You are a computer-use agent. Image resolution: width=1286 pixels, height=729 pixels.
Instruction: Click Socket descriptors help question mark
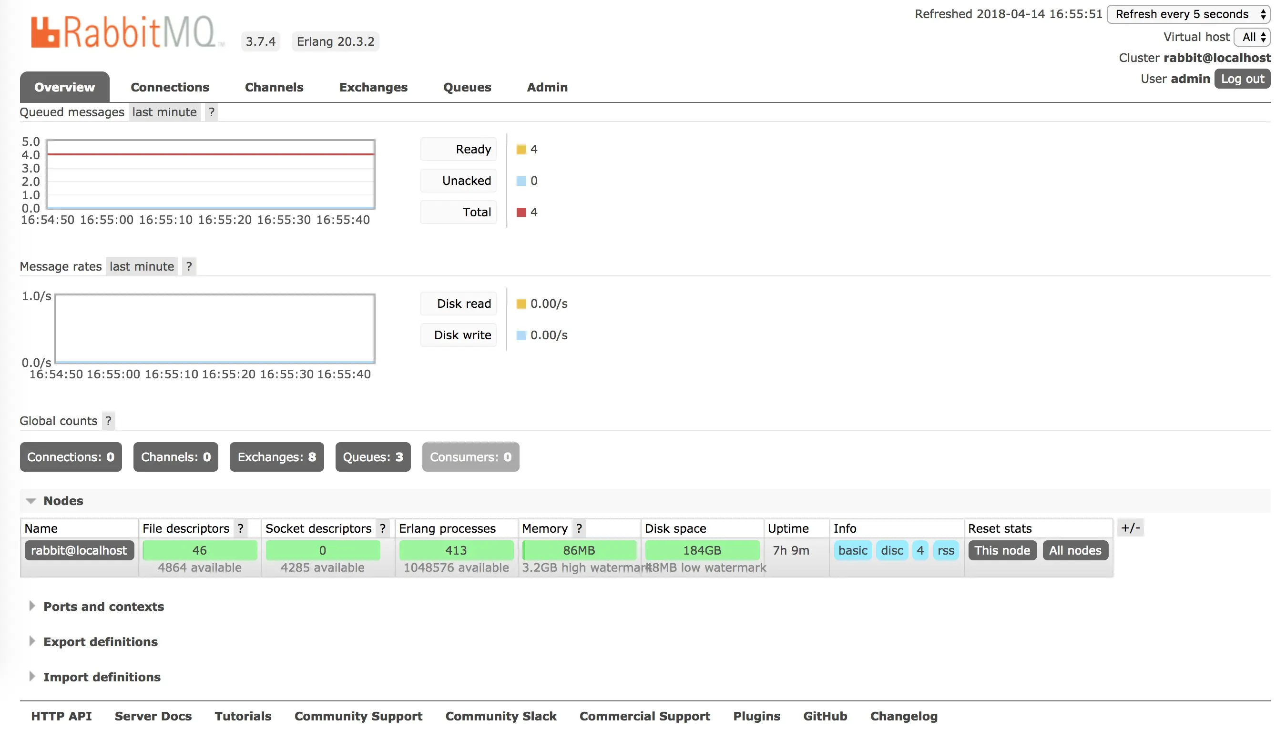pyautogui.click(x=383, y=528)
